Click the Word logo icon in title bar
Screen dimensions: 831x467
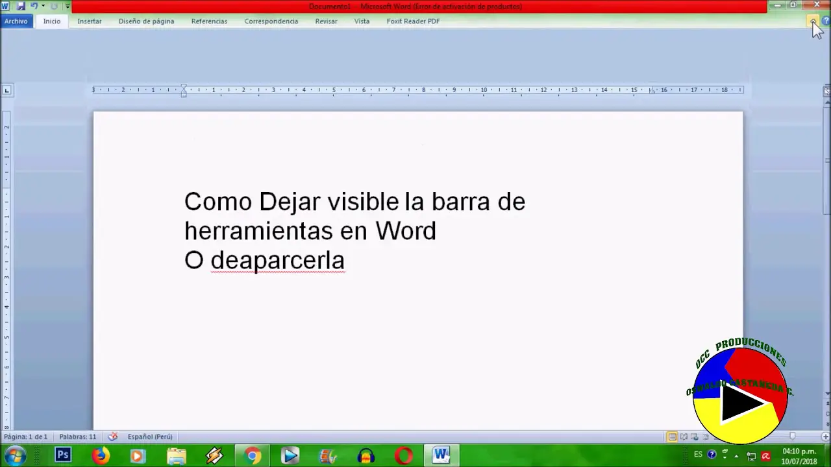pyautogui.click(x=5, y=6)
